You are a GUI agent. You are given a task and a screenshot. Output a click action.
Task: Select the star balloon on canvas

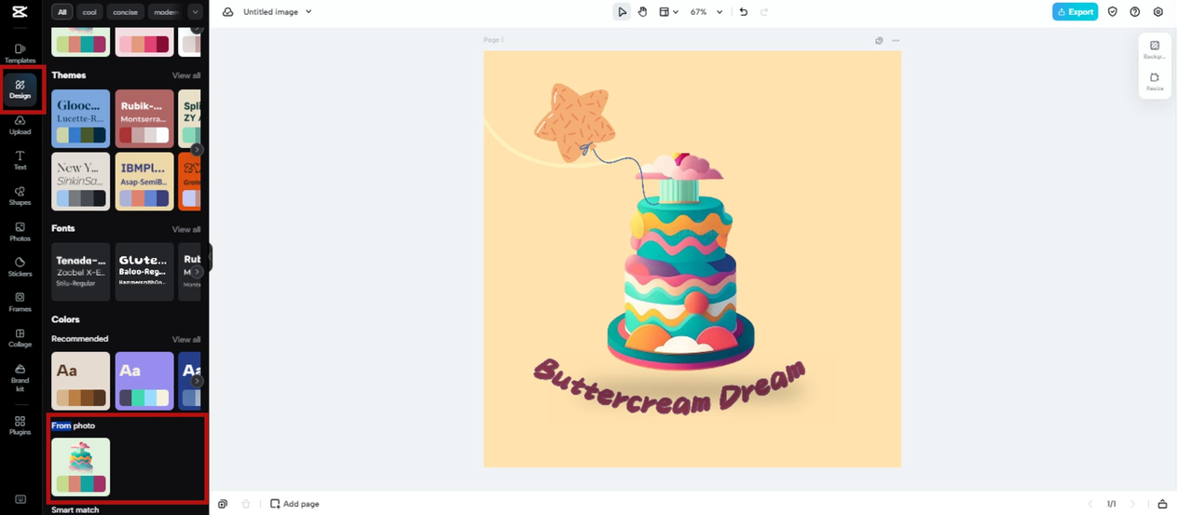point(574,122)
